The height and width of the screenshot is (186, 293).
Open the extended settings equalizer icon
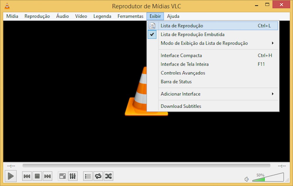click(x=73, y=176)
